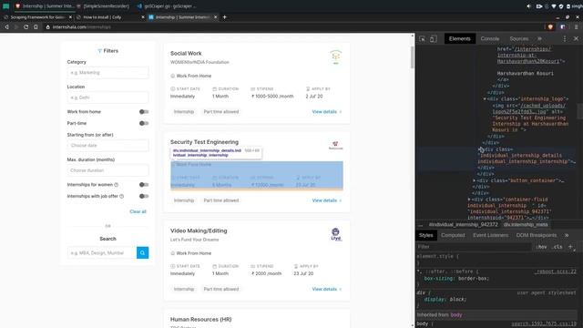Bookmark this page icon
The height and width of the screenshot is (328, 583).
click(36, 26)
